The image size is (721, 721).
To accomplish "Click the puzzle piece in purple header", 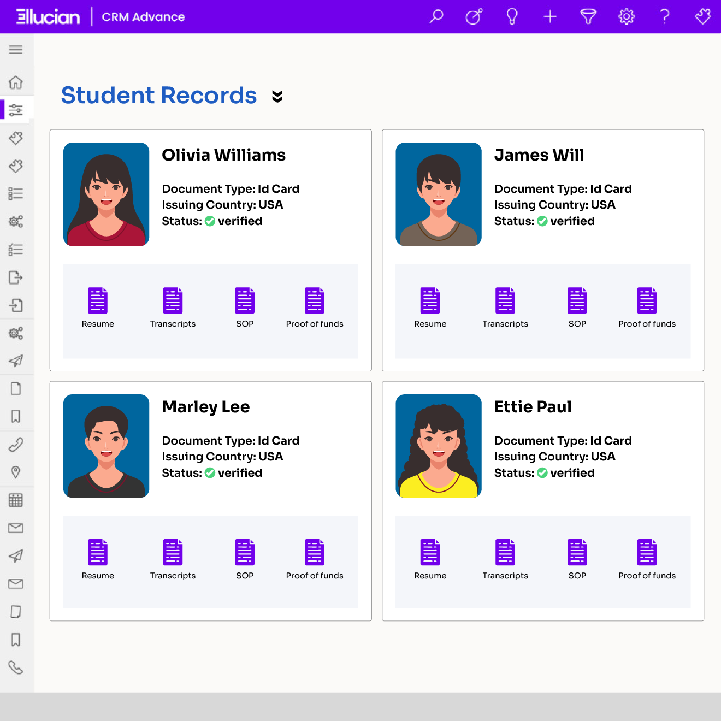I will (703, 16).
